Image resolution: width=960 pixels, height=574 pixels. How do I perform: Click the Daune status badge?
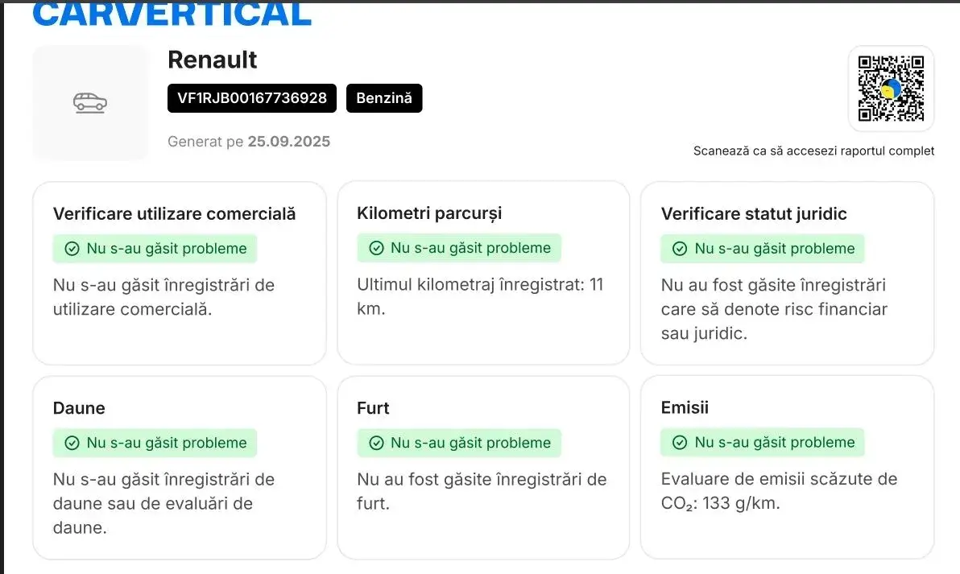[x=155, y=443]
